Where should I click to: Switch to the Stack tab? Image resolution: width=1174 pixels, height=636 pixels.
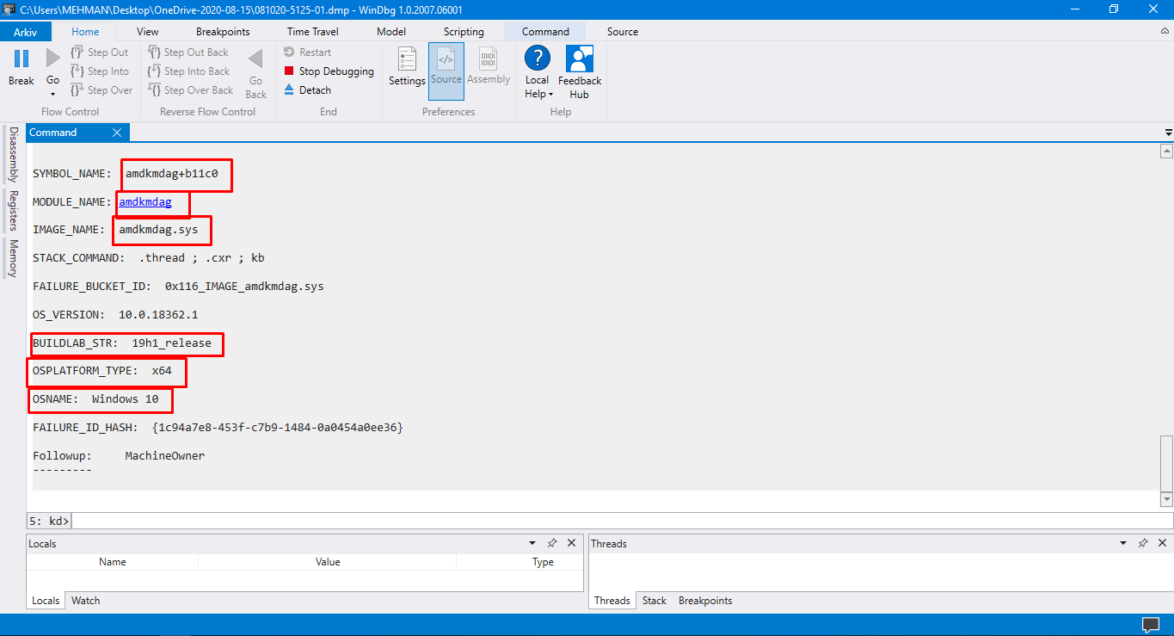pyautogui.click(x=655, y=601)
